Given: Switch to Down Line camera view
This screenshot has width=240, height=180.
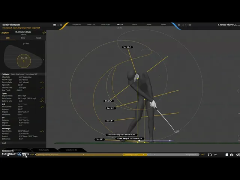Looking at the screenshot, I should tap(91, 24).
